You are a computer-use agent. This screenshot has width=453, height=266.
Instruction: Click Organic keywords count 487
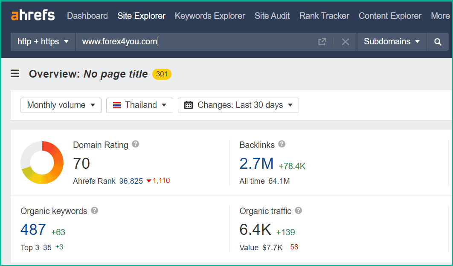point(33,230)
